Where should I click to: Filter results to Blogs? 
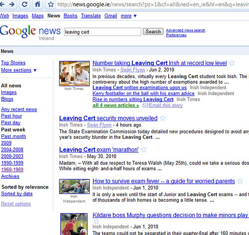[7, 99]
